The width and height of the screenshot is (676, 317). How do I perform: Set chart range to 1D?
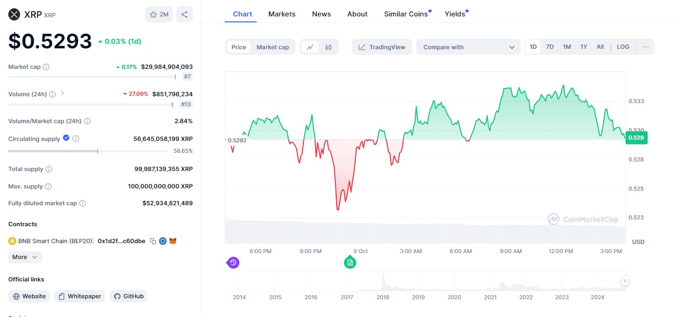point(533,47)
